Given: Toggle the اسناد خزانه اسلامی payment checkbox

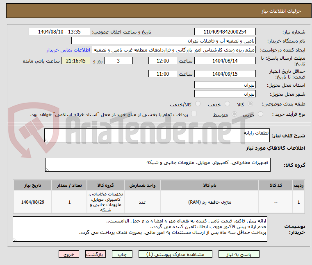Looking at the screenshot, I should (x=194, y=114).
